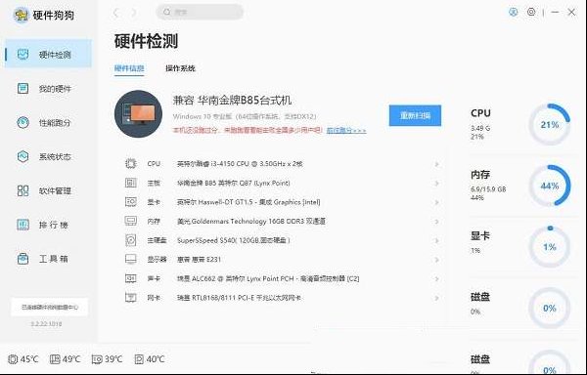Open the settings gear icon
This screenshot has width=587, height=375.
coord(531,12)
